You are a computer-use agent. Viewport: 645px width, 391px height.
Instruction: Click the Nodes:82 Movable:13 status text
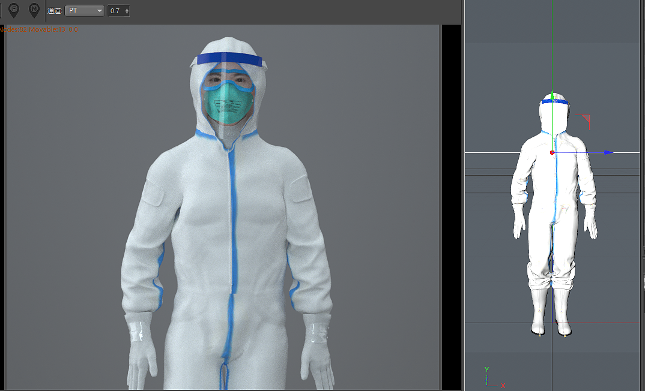[x=38, y=29]
